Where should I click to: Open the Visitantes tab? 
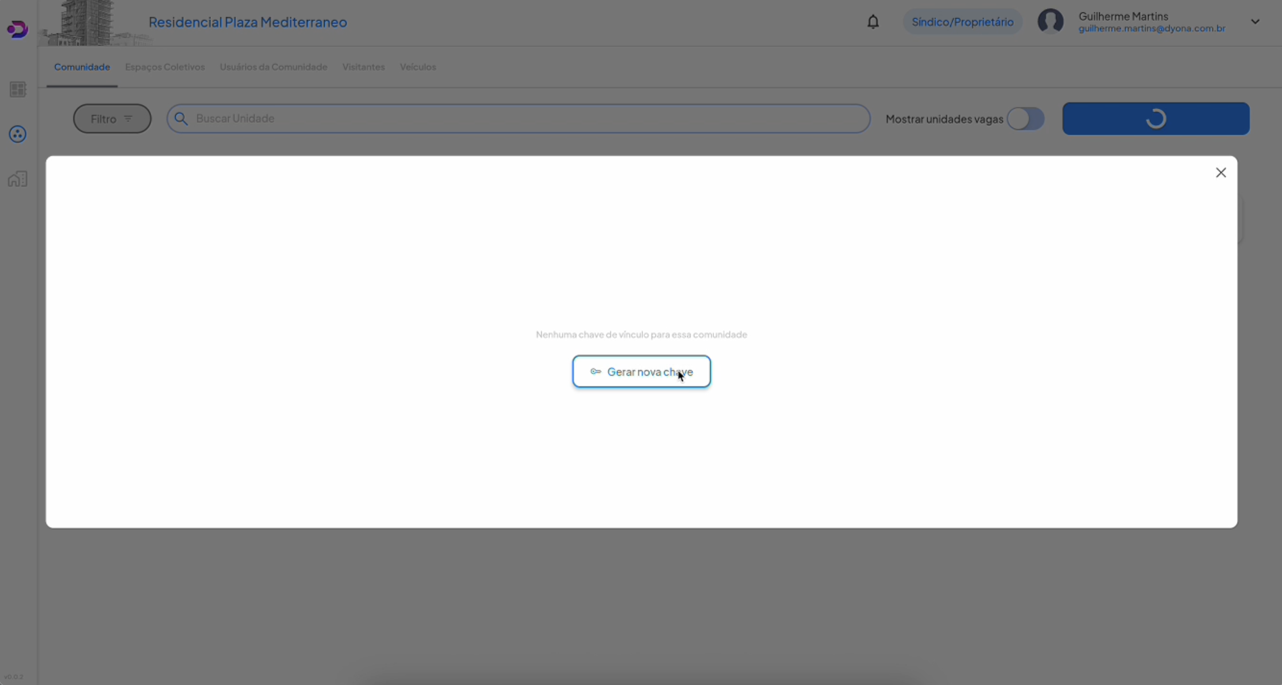tap(363, 67)
